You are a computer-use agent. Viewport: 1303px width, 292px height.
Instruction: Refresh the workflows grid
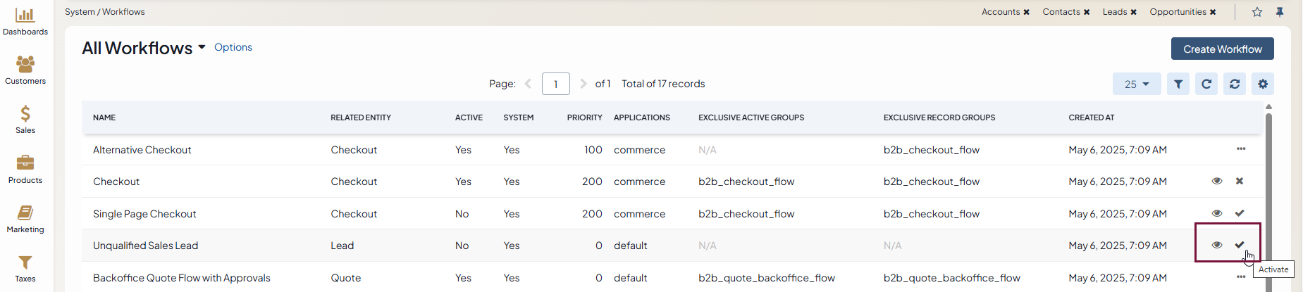1206,84
